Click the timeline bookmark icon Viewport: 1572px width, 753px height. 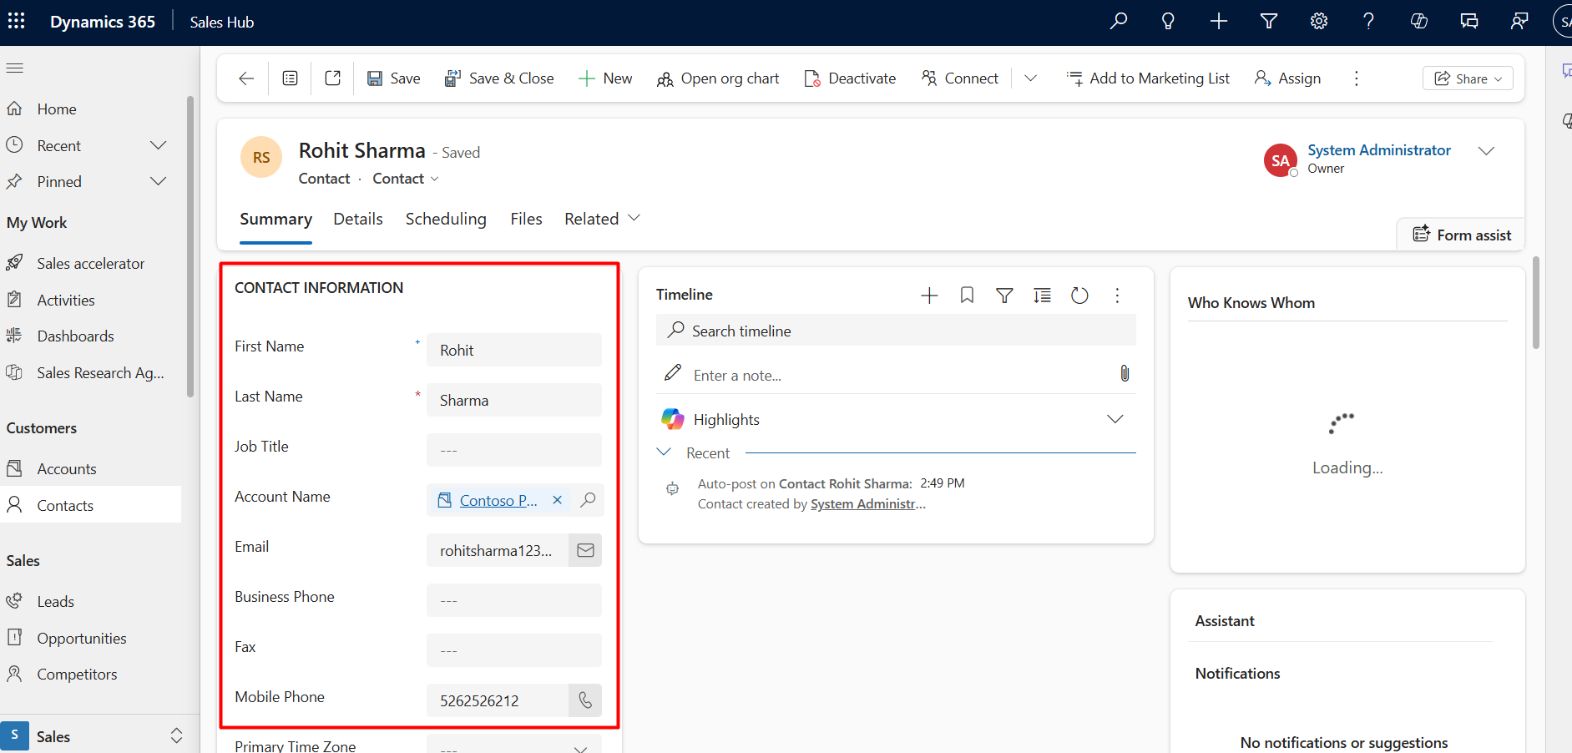(967, 296)
